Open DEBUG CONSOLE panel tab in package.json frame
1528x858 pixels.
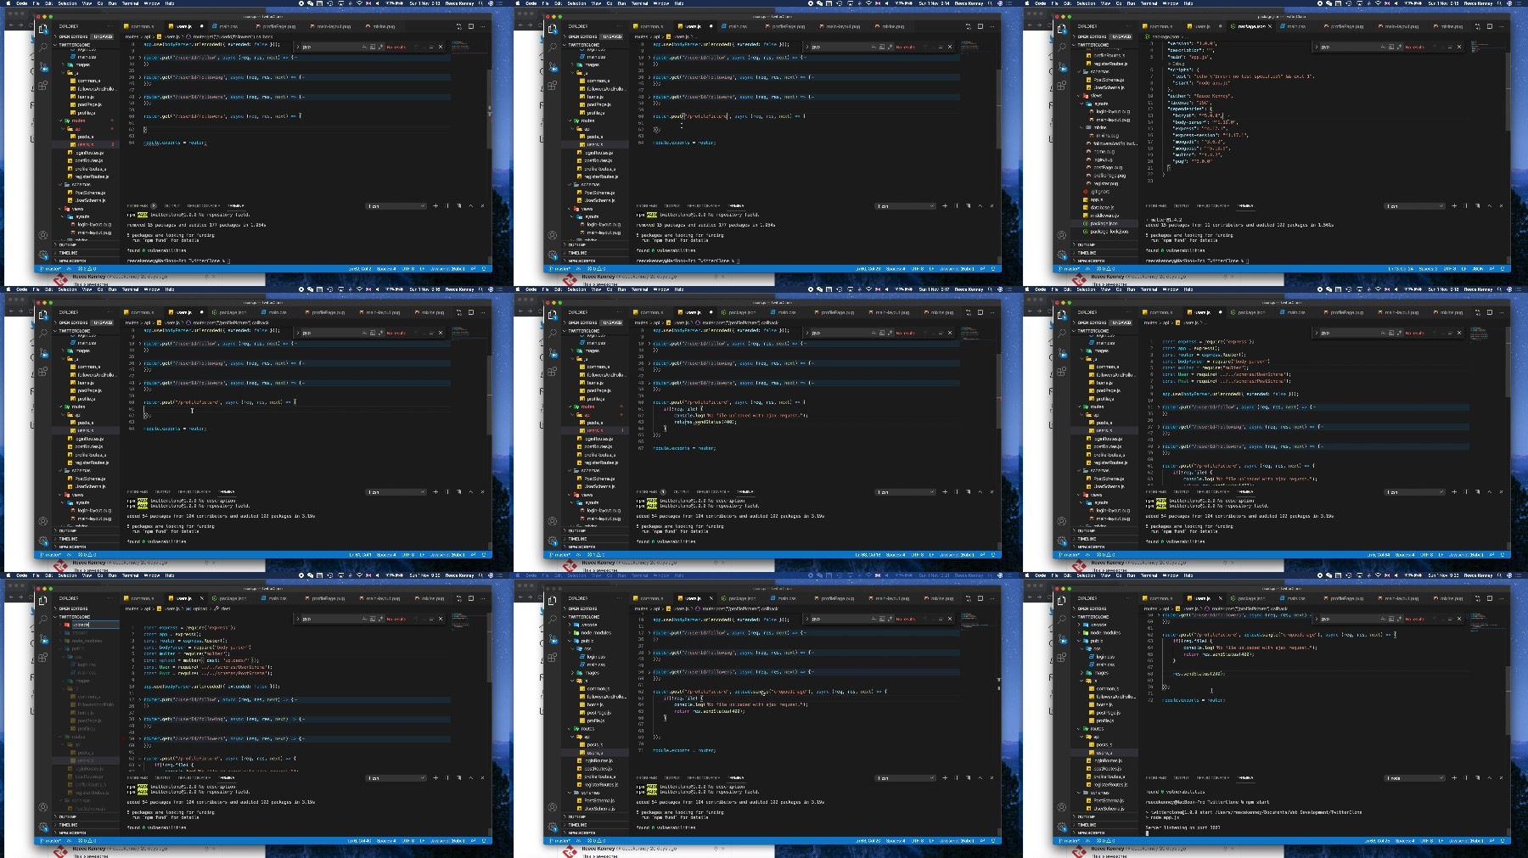1213,205
